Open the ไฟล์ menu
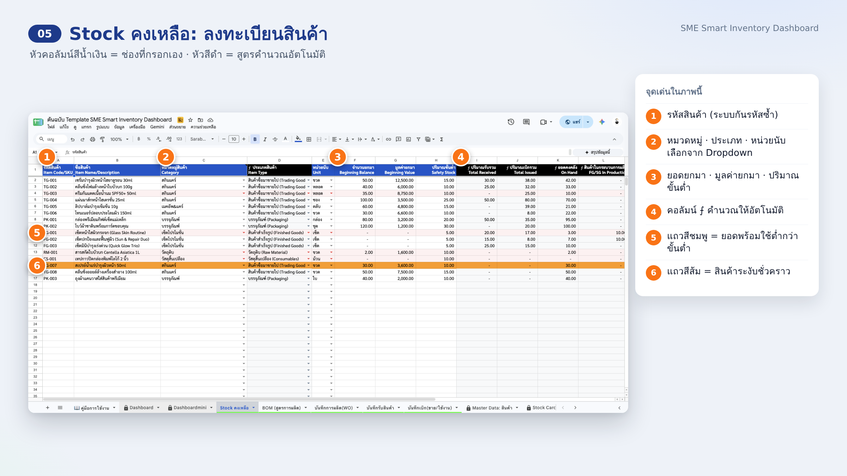Viewport: 847px width, 476px height. point(51,127)
